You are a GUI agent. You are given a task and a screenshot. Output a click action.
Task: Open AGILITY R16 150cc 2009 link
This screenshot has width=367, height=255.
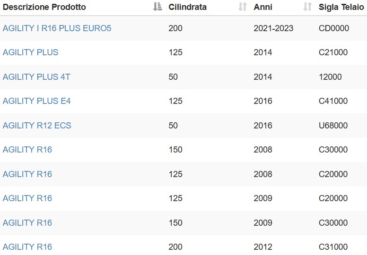point(27,223)
